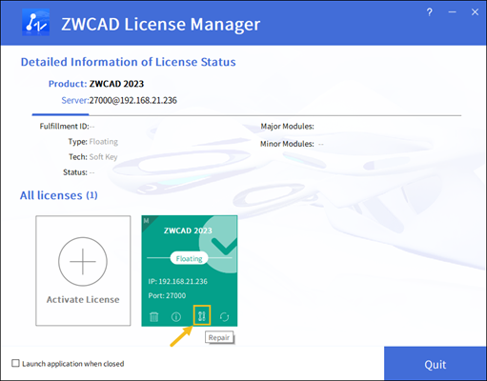Click the server address 27000@192.168.21.236
The image size is (487, 381).
[132, 100]
